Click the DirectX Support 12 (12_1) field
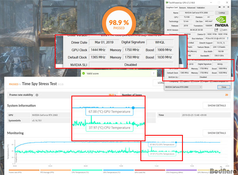The height and width of the screenshot is (175, 238). 221,43
